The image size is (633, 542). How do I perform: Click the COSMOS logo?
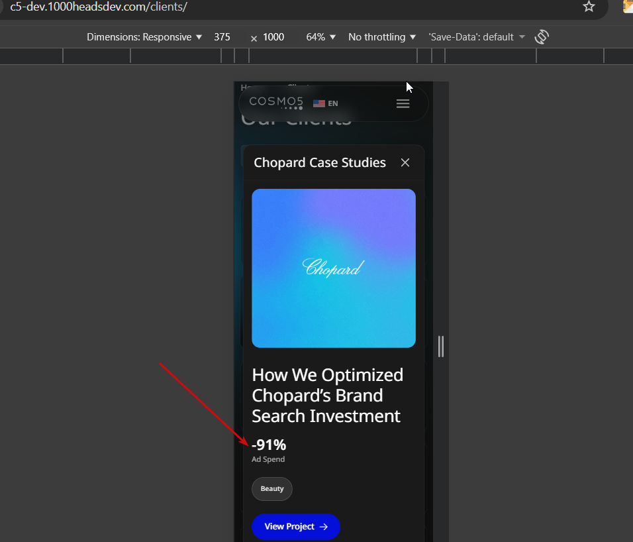point(276,103)
